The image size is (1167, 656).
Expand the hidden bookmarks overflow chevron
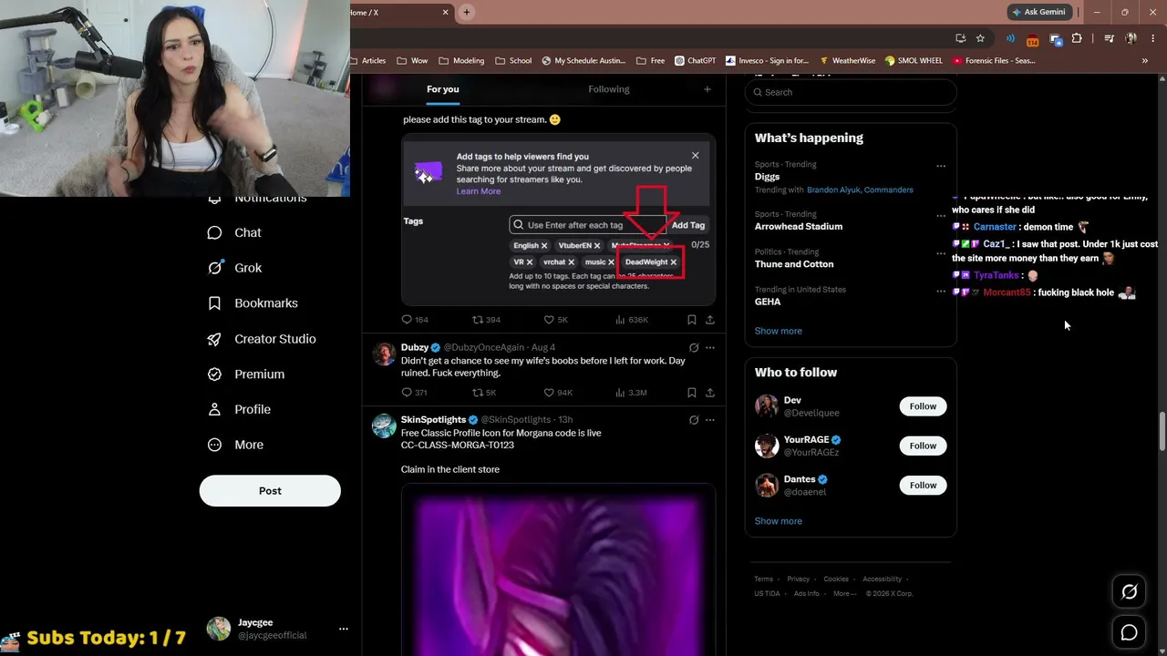coord(1144,61)
